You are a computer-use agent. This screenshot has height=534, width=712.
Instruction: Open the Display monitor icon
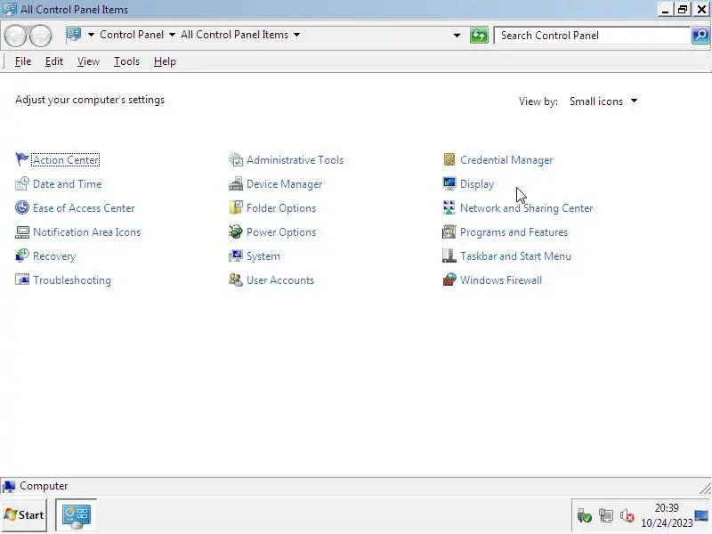[449, 183]
